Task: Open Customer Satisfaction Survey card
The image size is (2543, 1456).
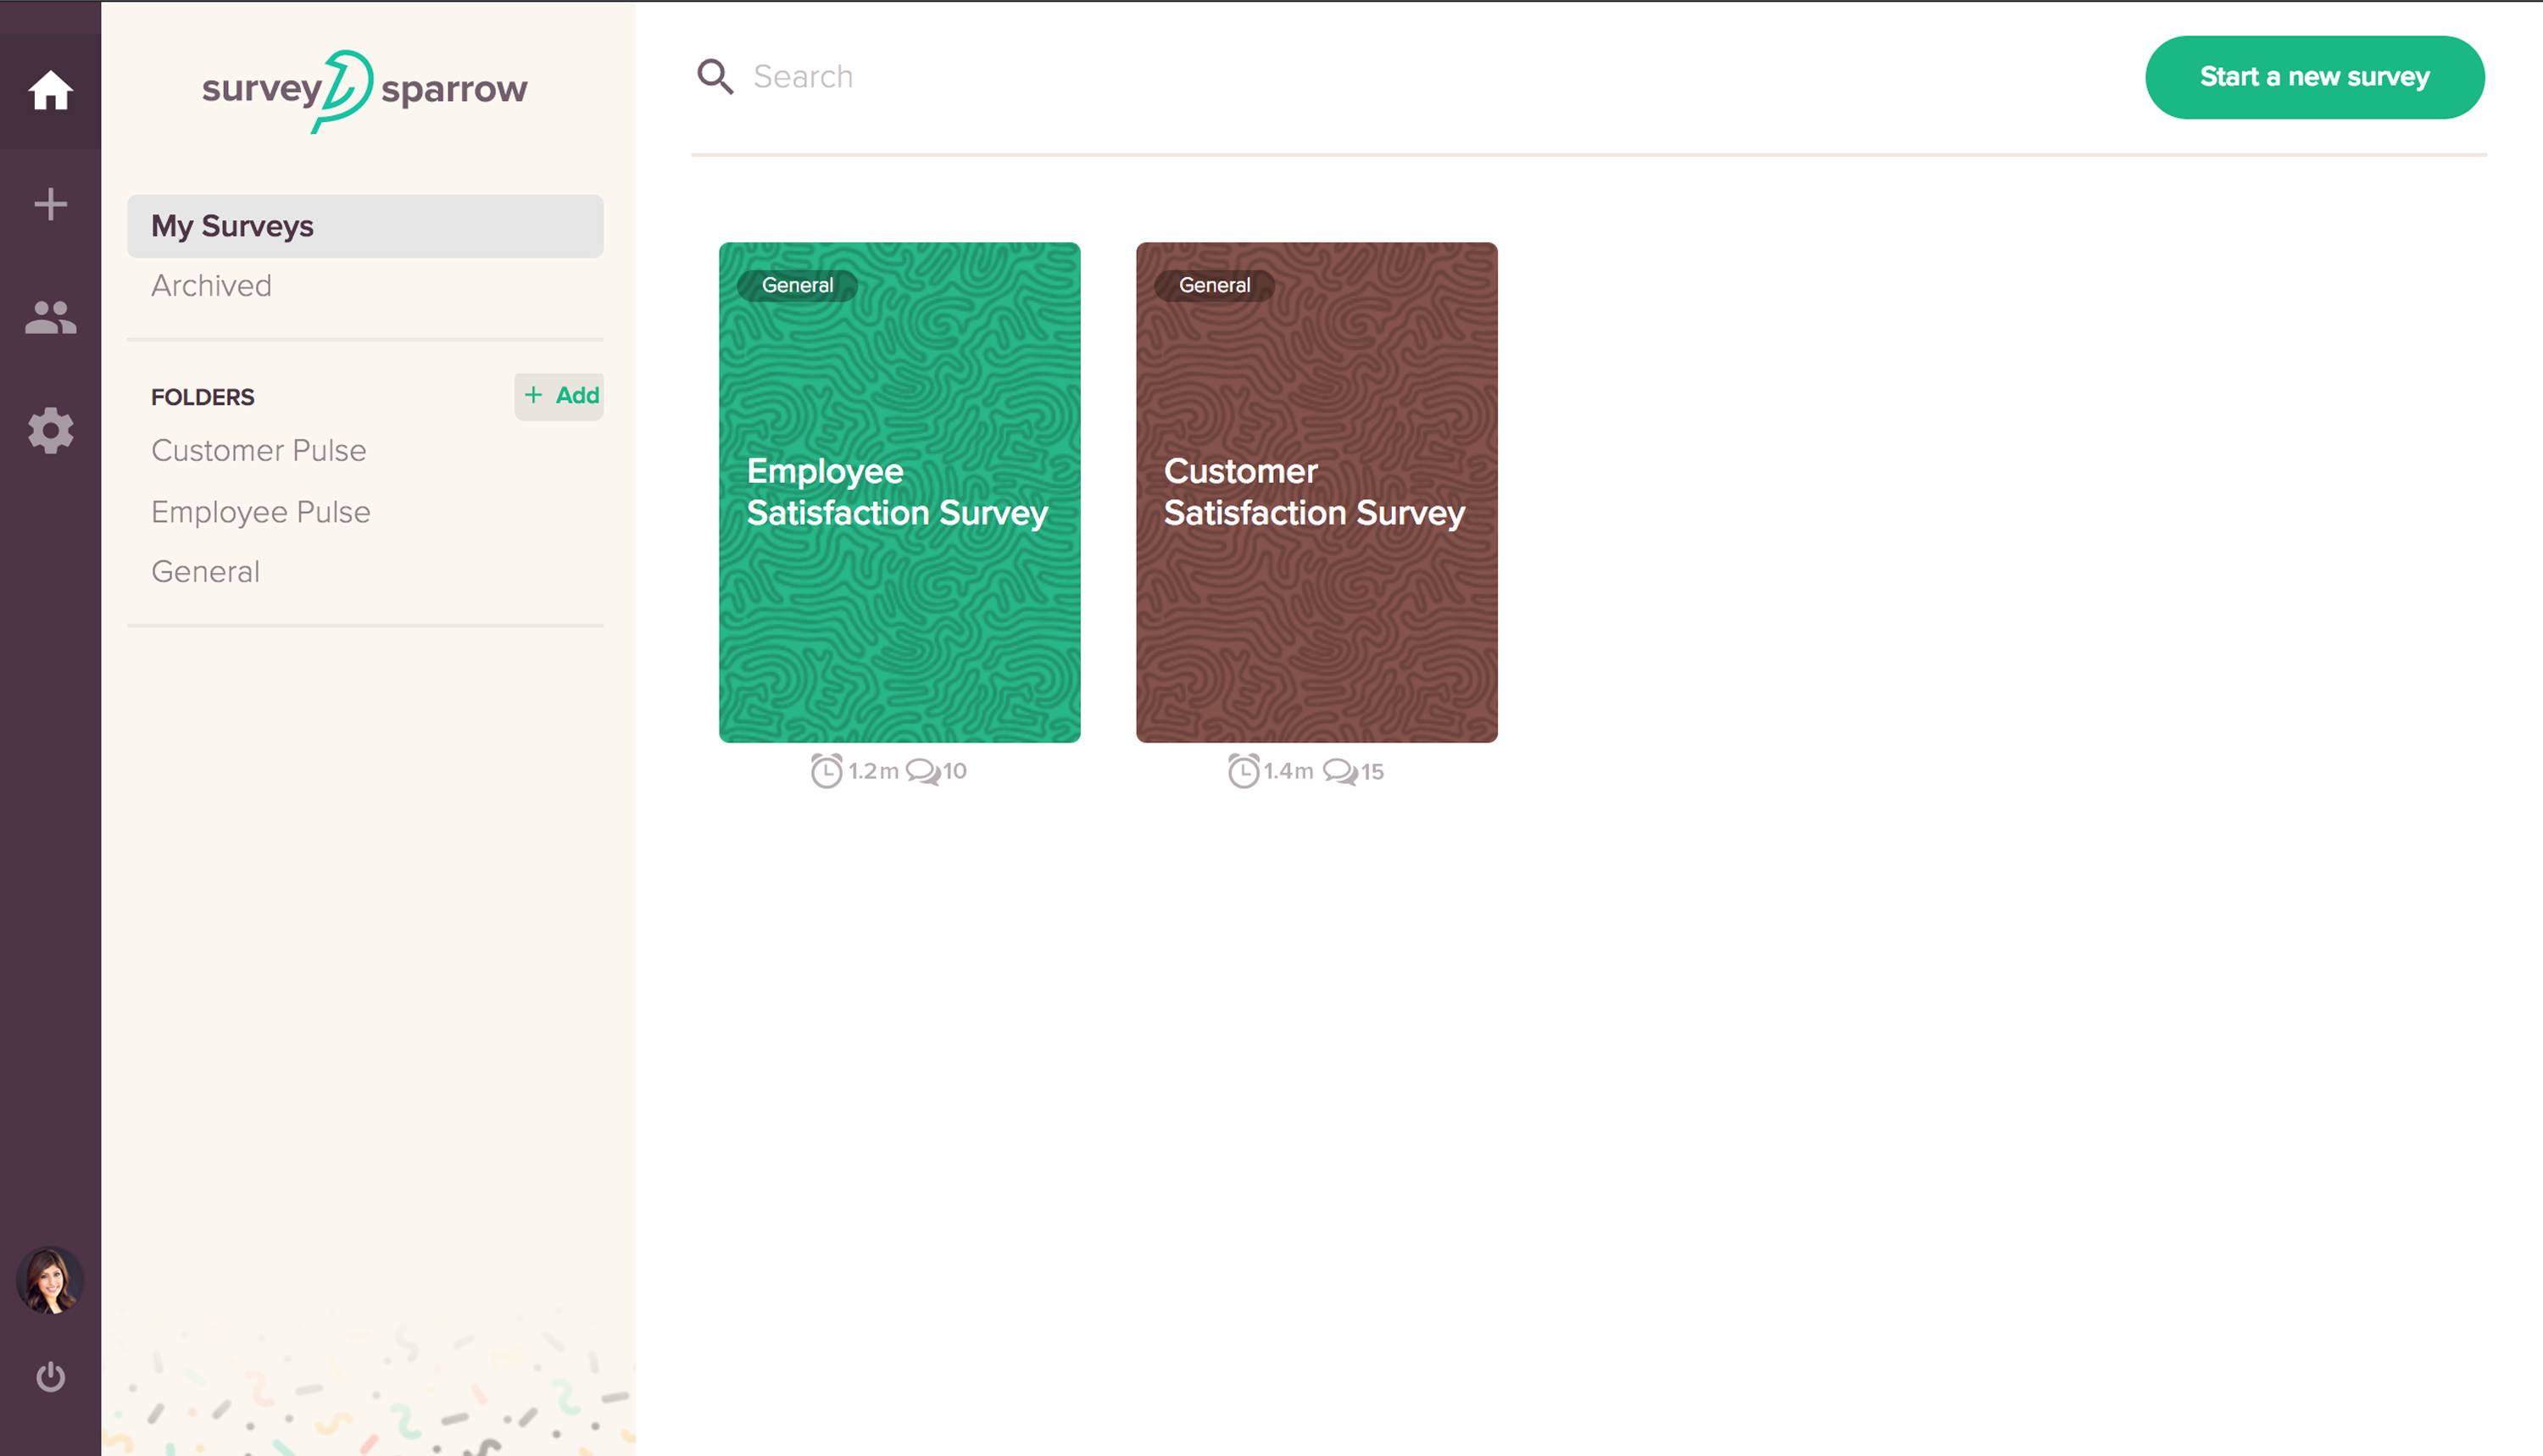Action: (x=1316, y=492)
